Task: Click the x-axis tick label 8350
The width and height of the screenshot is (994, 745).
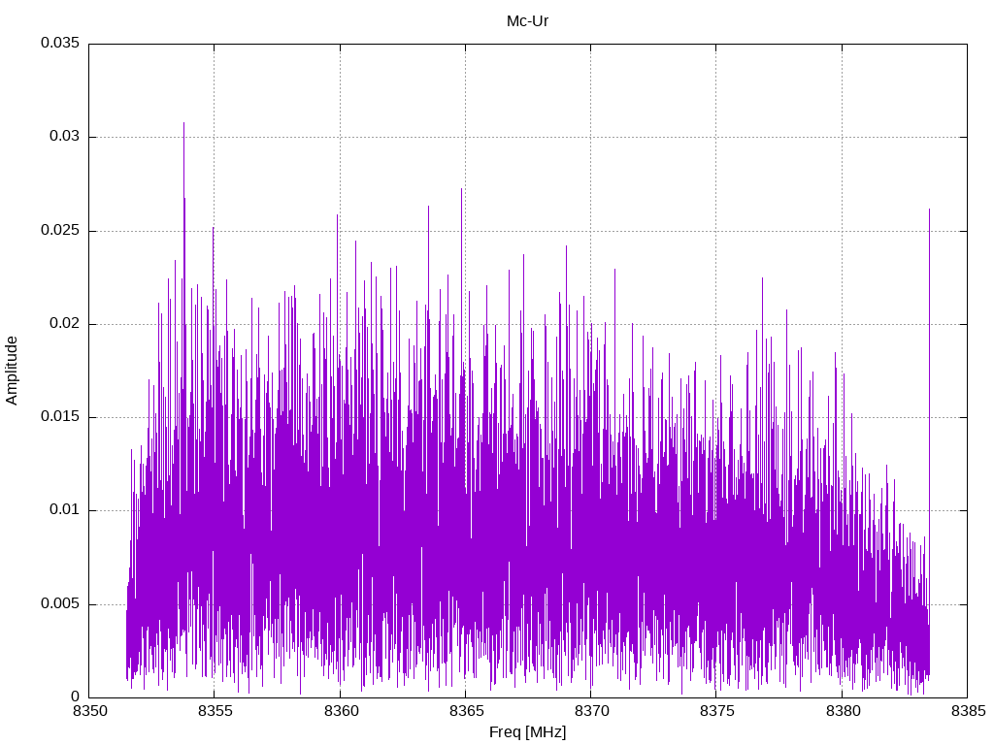Action: coord(90,711)
